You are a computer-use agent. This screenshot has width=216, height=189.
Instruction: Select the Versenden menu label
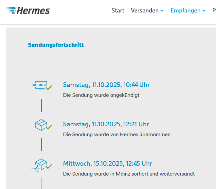pos(145,10)
